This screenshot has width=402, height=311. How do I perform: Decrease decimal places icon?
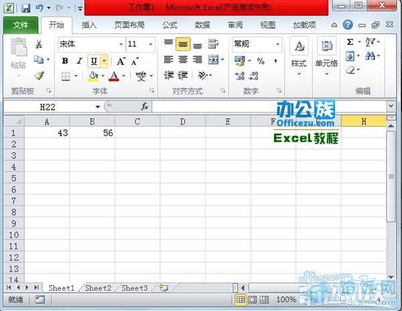pos(253,76)
